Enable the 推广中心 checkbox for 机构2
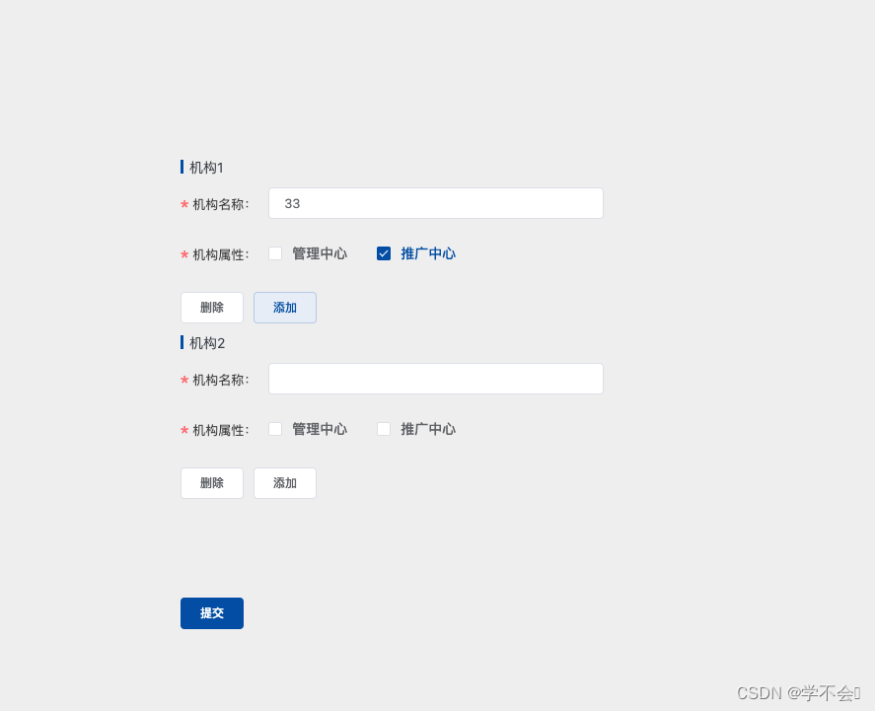Screen dimensions: 875x711 pyautogui.click(x=383, y=429)
